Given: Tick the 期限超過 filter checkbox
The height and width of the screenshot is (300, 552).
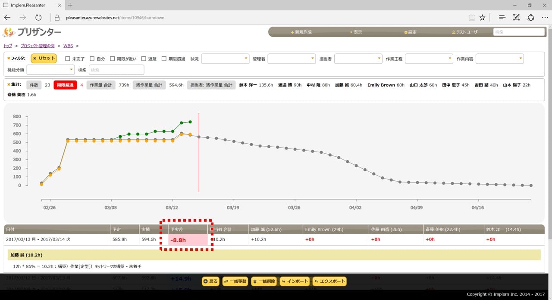Looking at the screenshot, I should pyautogui.click(x=164, y=59).
